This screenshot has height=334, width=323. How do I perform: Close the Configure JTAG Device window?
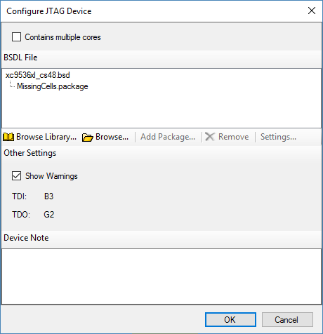[x=312, y=11]
